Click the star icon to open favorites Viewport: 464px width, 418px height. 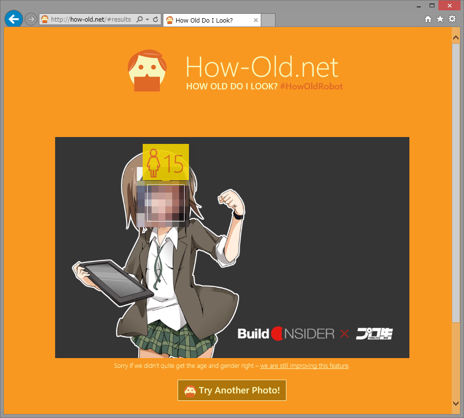pos(440,19)
